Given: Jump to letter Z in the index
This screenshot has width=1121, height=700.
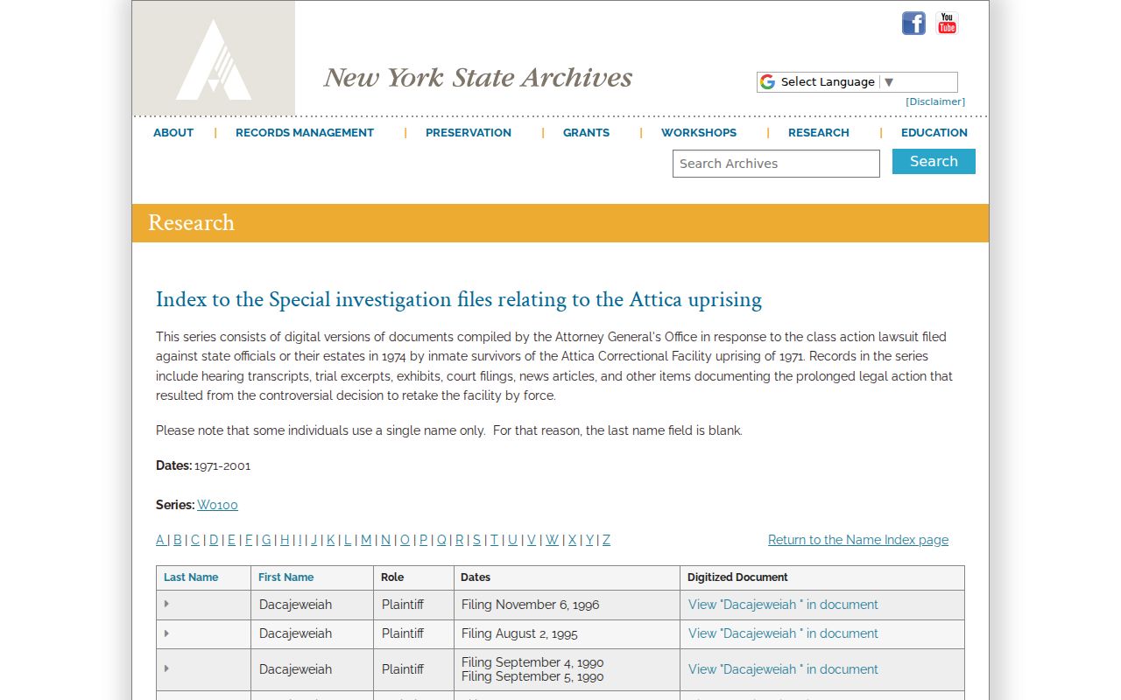Looking at the screenshot, I should [x=606, y=540].
